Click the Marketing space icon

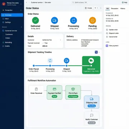[3, 42]
